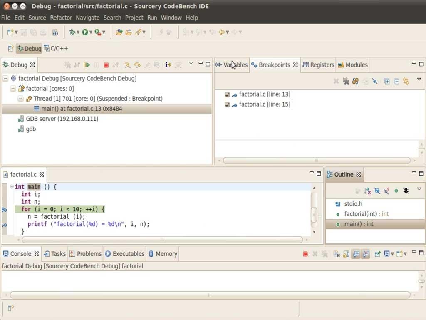Click the External Tools run icon
The image size is (426, 320).
click(x=98, y=32)
